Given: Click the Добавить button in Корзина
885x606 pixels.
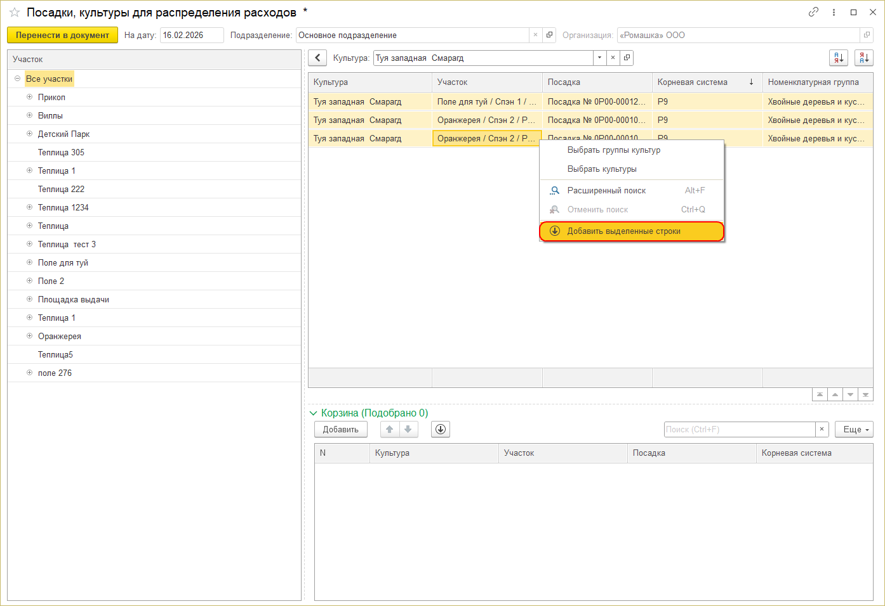Looking at the screenshot, I should [x=340, y=429].
